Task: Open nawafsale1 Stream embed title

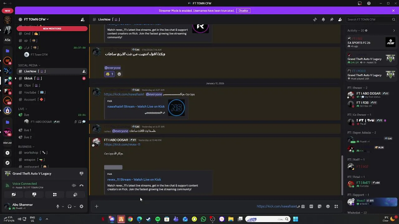Action: [x=136, y=106]
